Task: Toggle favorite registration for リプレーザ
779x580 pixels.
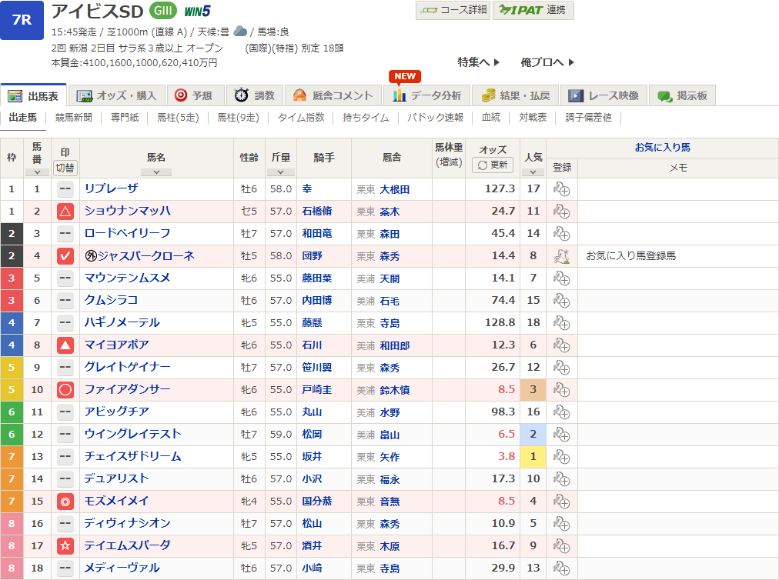Action: pos(561,188)
